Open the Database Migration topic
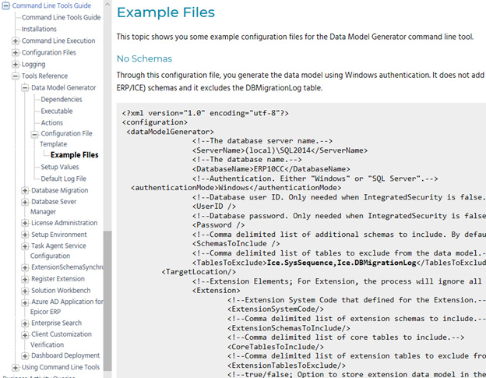 59,190
